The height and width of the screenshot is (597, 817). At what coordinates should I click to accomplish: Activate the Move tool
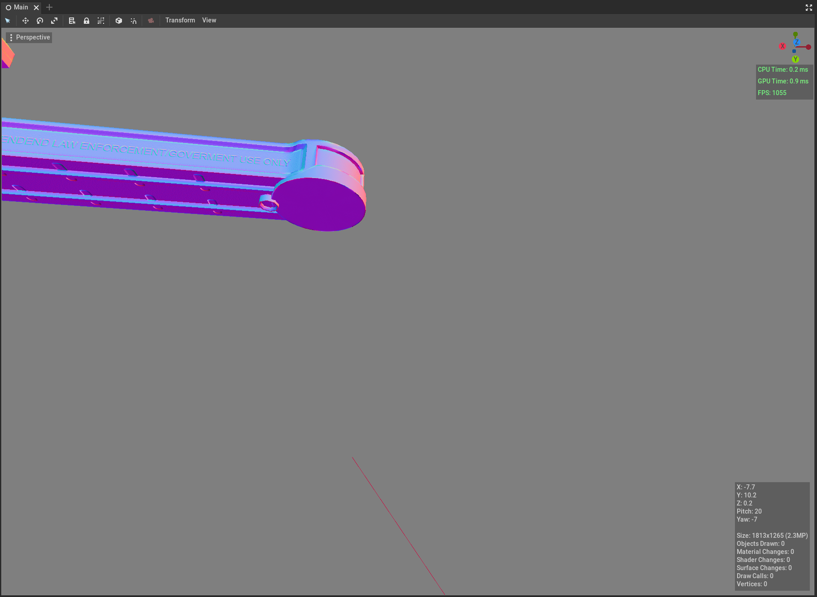(x=26, y=21)
